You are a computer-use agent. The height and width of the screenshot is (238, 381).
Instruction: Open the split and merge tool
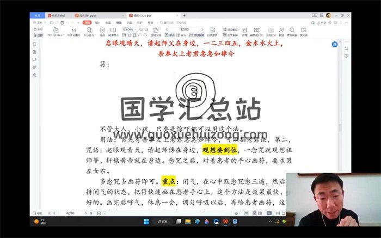click(x=89, y=32)
